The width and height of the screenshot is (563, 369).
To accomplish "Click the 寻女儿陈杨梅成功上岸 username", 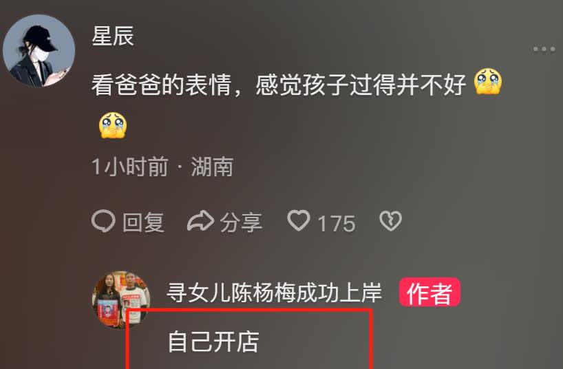I will pyautogui.click(x=274, y=293).
